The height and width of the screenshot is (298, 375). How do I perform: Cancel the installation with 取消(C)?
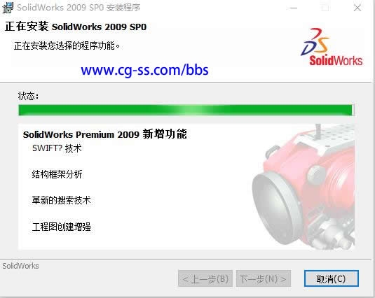[x=332, y=278]
